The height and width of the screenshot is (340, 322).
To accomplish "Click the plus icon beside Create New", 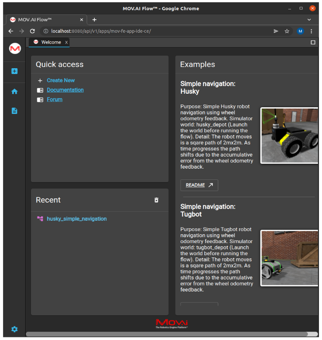I will (x=40, y=81).
